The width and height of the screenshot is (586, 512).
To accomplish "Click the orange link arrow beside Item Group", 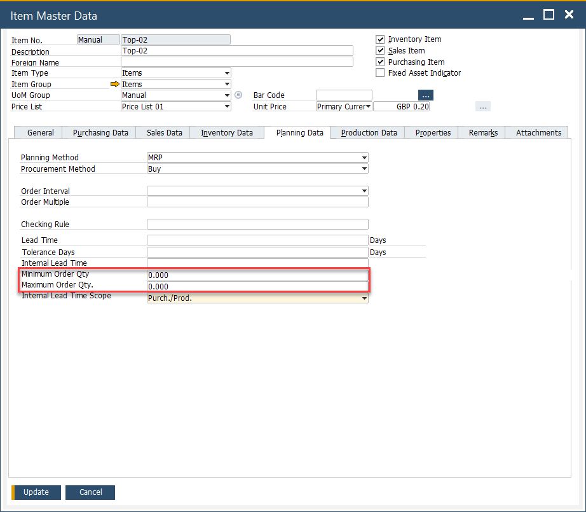I will pos(114,84).
